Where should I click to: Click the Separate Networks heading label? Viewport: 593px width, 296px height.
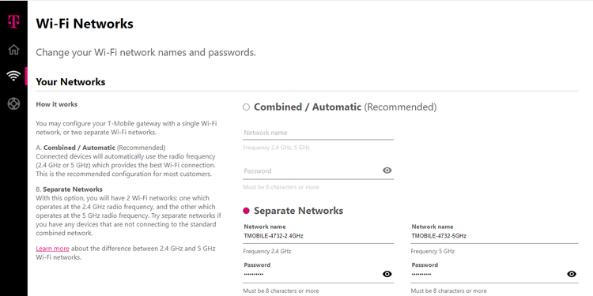pos(298,211)
